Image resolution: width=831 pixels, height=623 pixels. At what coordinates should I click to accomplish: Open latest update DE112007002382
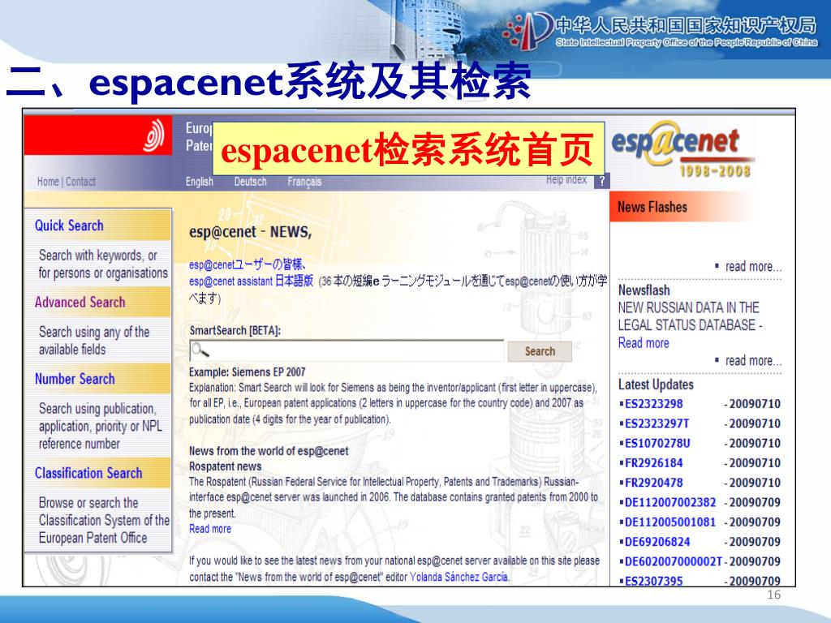point(670,502)
